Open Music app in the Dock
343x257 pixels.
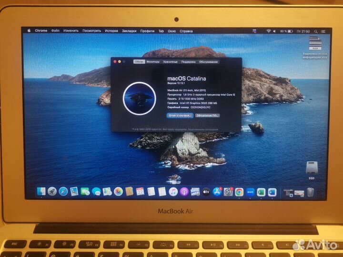[173, 192]
